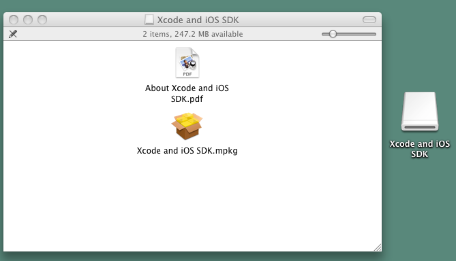Click the "Xcode and iOS SDK.mpkg" filename

pyautogui.click(x=187, y=151)
